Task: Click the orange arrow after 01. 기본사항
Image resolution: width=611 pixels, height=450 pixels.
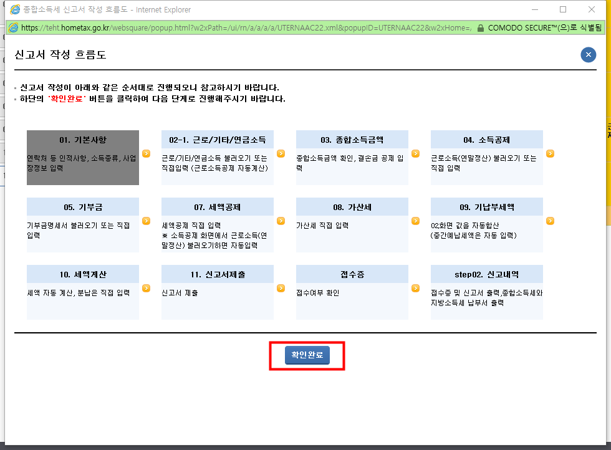Action: [146, 153]
